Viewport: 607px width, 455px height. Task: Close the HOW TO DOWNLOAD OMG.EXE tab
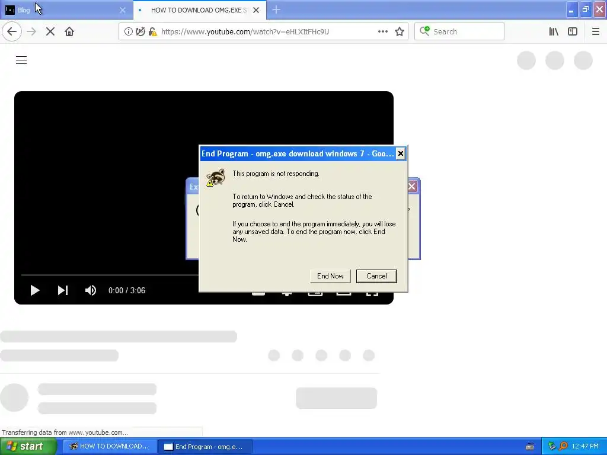[256, 10]
